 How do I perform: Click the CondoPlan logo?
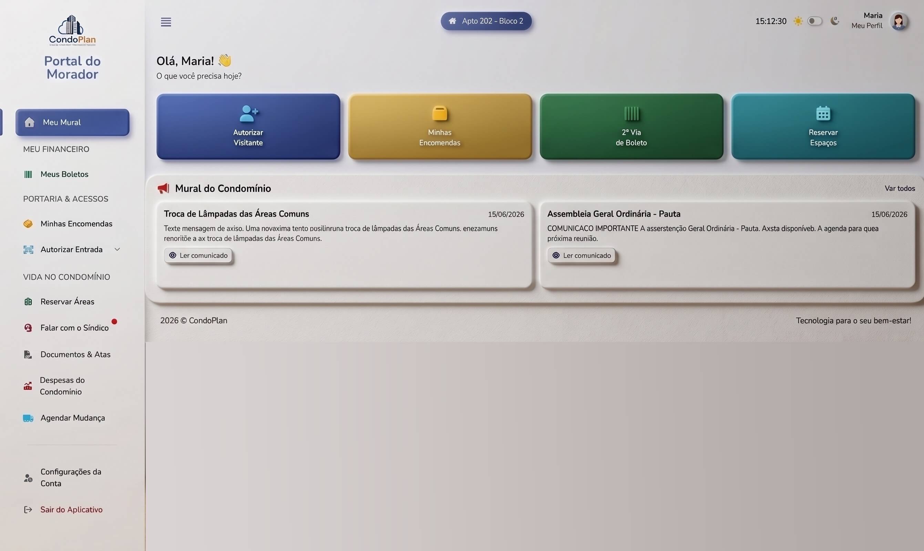click(72, 30)
